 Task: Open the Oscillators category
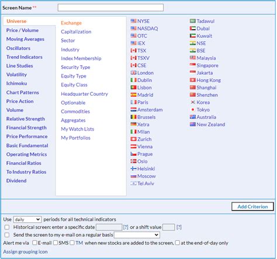18,48
